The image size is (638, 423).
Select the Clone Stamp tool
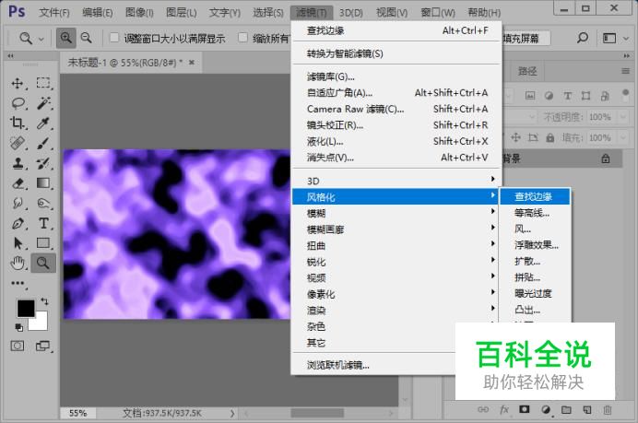coord(18,163)
